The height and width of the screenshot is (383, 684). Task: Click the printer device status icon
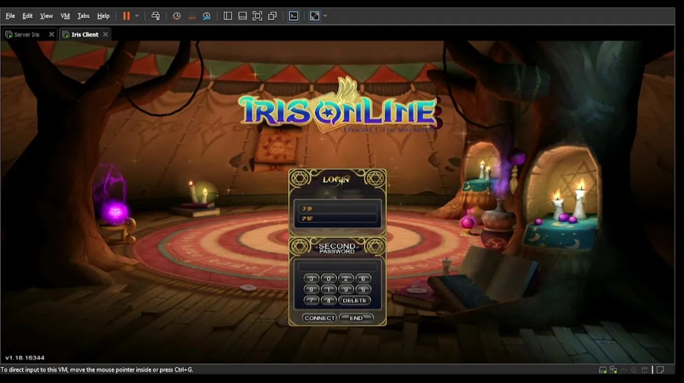point(645,370)
